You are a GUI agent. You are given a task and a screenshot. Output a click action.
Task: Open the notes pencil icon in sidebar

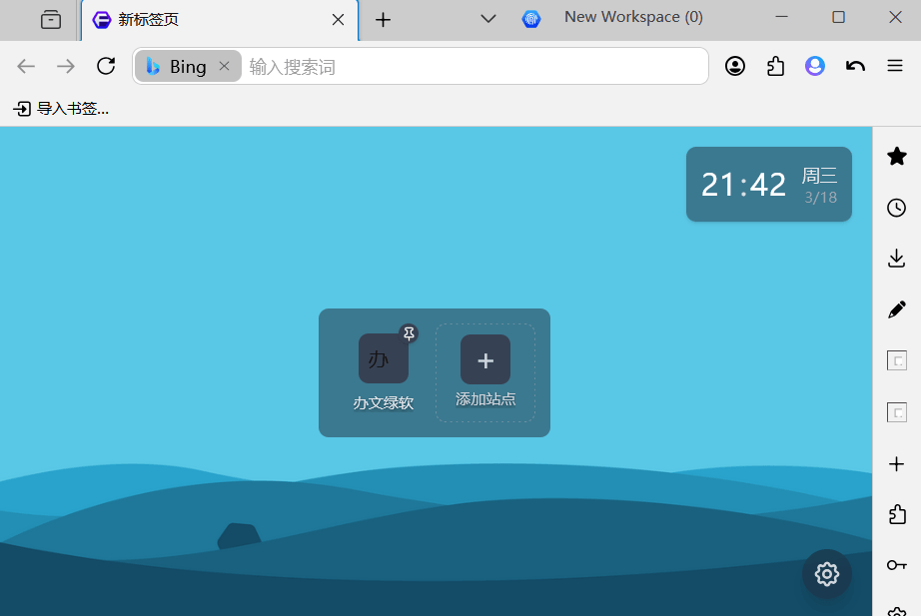tap(896, 308)
